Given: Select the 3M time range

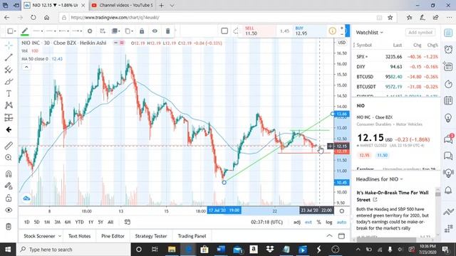Looking at the screenshot, I should [x=57, y=222].
